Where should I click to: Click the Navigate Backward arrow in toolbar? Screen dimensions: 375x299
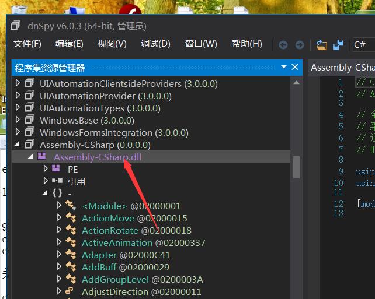[283, 45]
